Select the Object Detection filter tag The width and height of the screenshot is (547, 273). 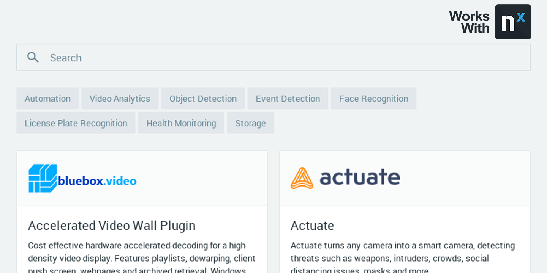coord(203,99)
